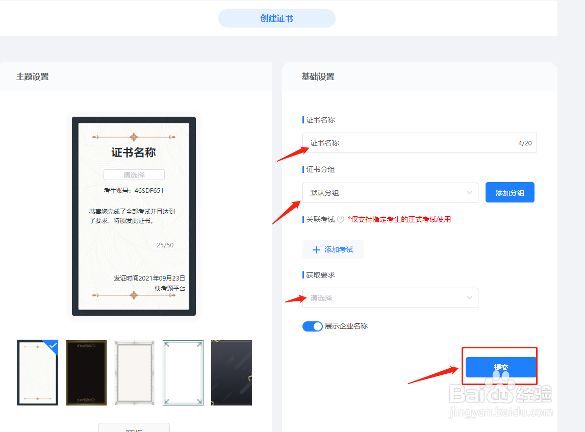Select the 创建证书 tab at top

(x=276, y=18)
